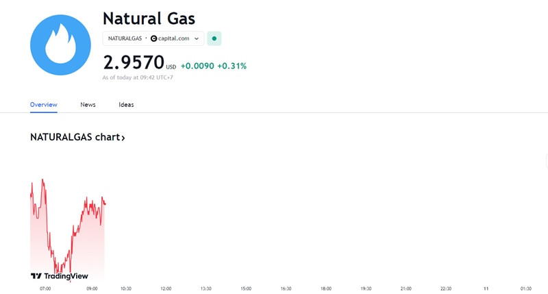The image size is (548, 294).
Task: Open the NATURALGAS symbol source dropdown
Action: coord(153,38)
